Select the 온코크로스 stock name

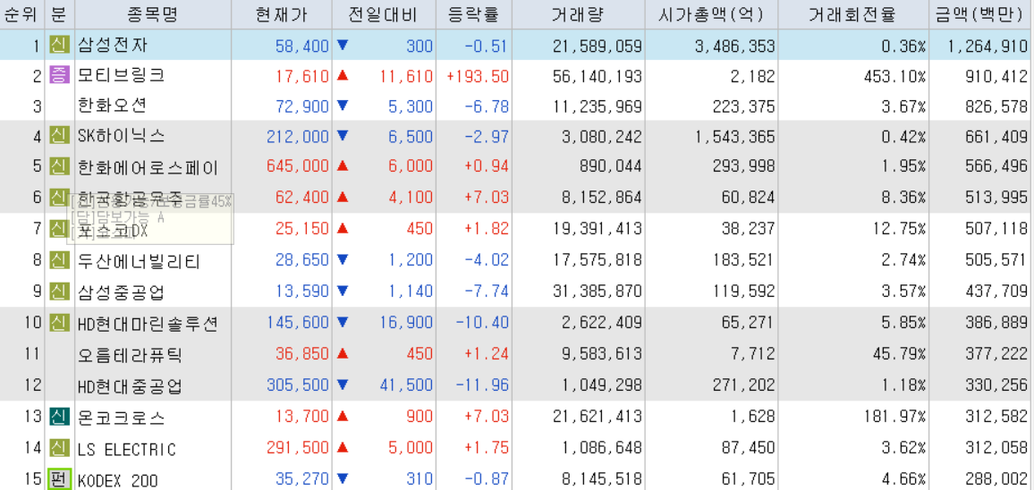click(121, 418)
